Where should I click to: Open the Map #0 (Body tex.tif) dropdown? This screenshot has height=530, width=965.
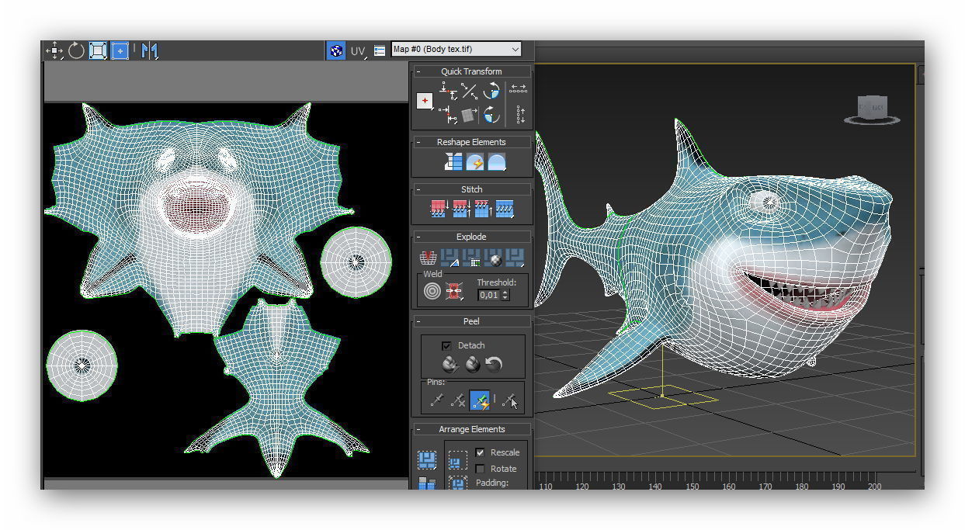[456, 49]
